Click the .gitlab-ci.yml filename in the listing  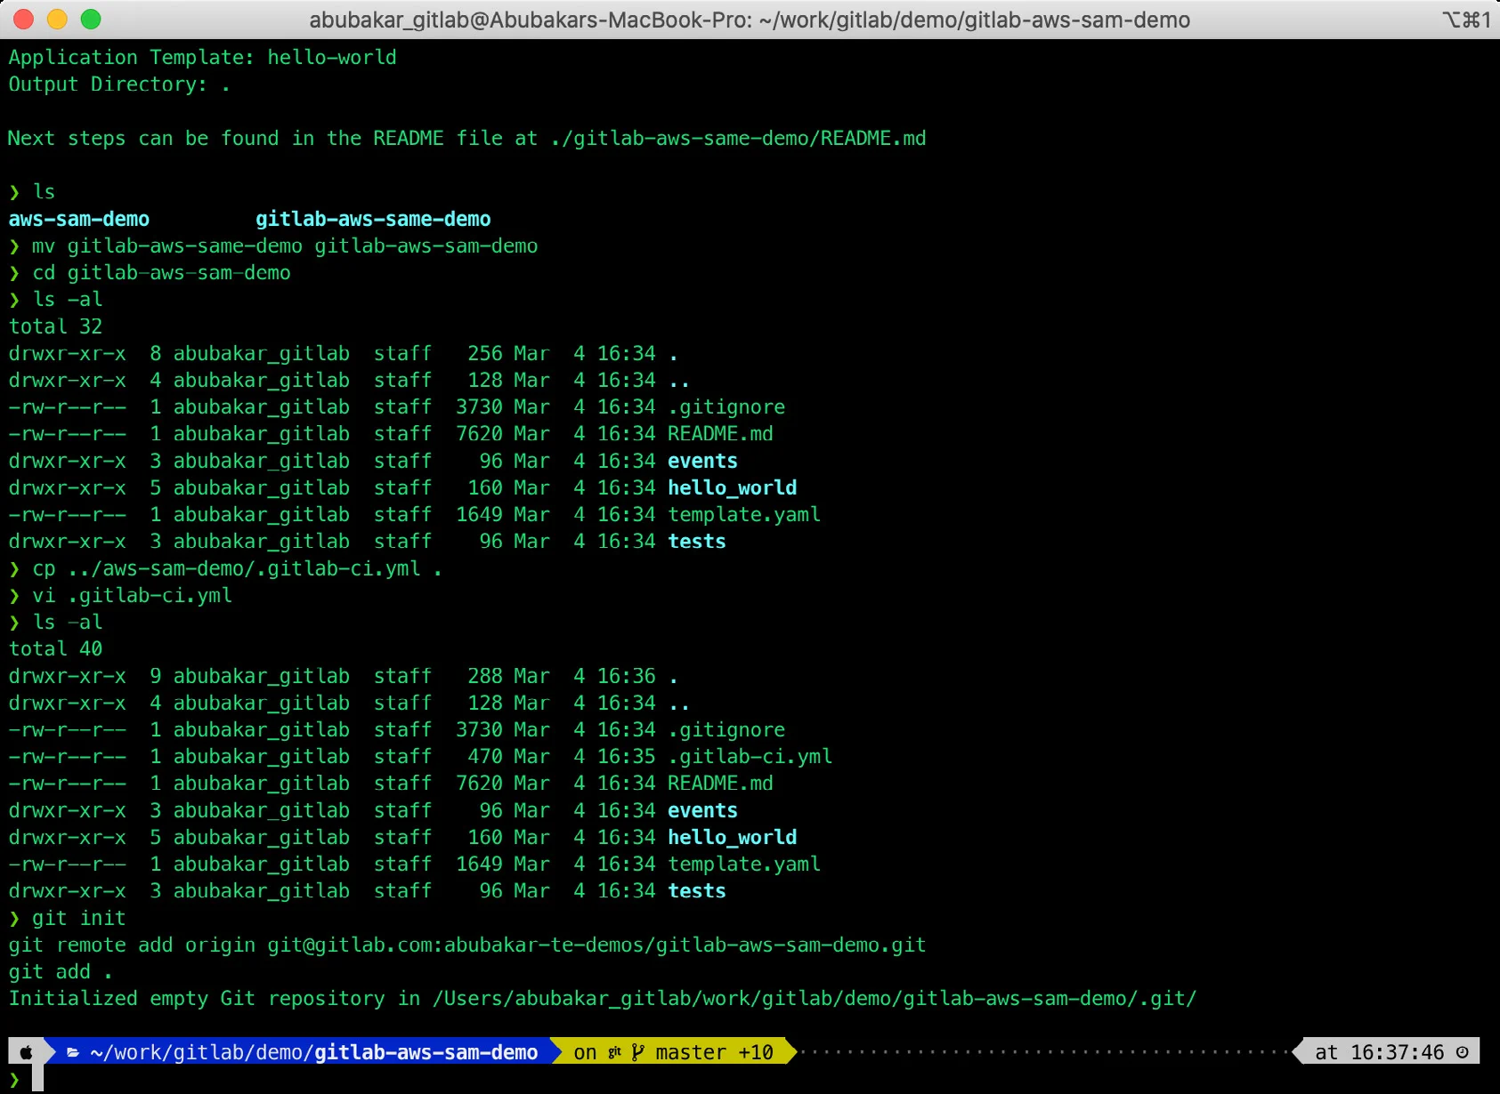pyautogui.click(x=750, y=756)
